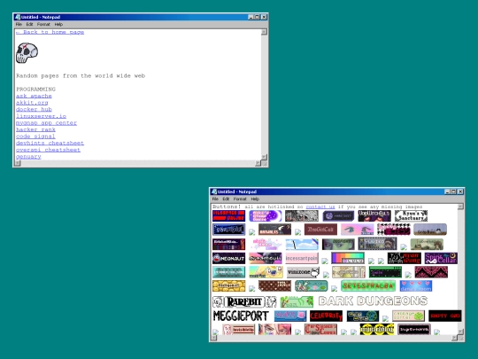Viewport: 478px width, 359px height.
Task: Open the NEONAUT button banner
Action: click(228, 258)
